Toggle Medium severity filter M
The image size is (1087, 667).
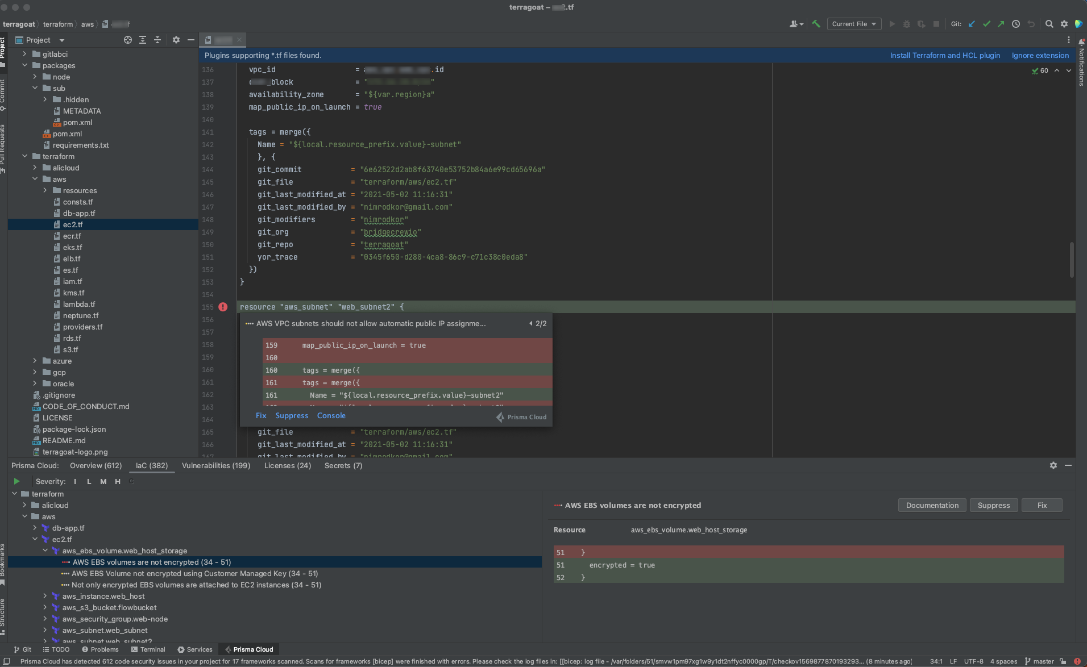click(x=103, y=481)
